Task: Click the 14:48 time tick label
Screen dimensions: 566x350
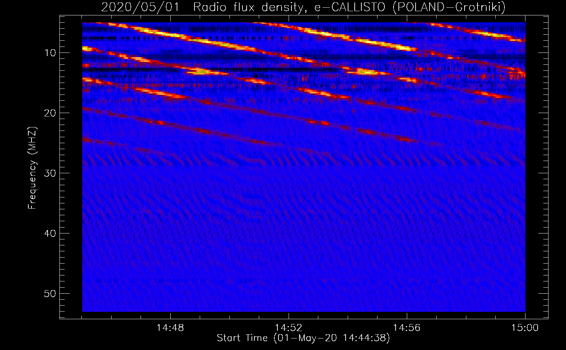Action: tap(170, 328)
